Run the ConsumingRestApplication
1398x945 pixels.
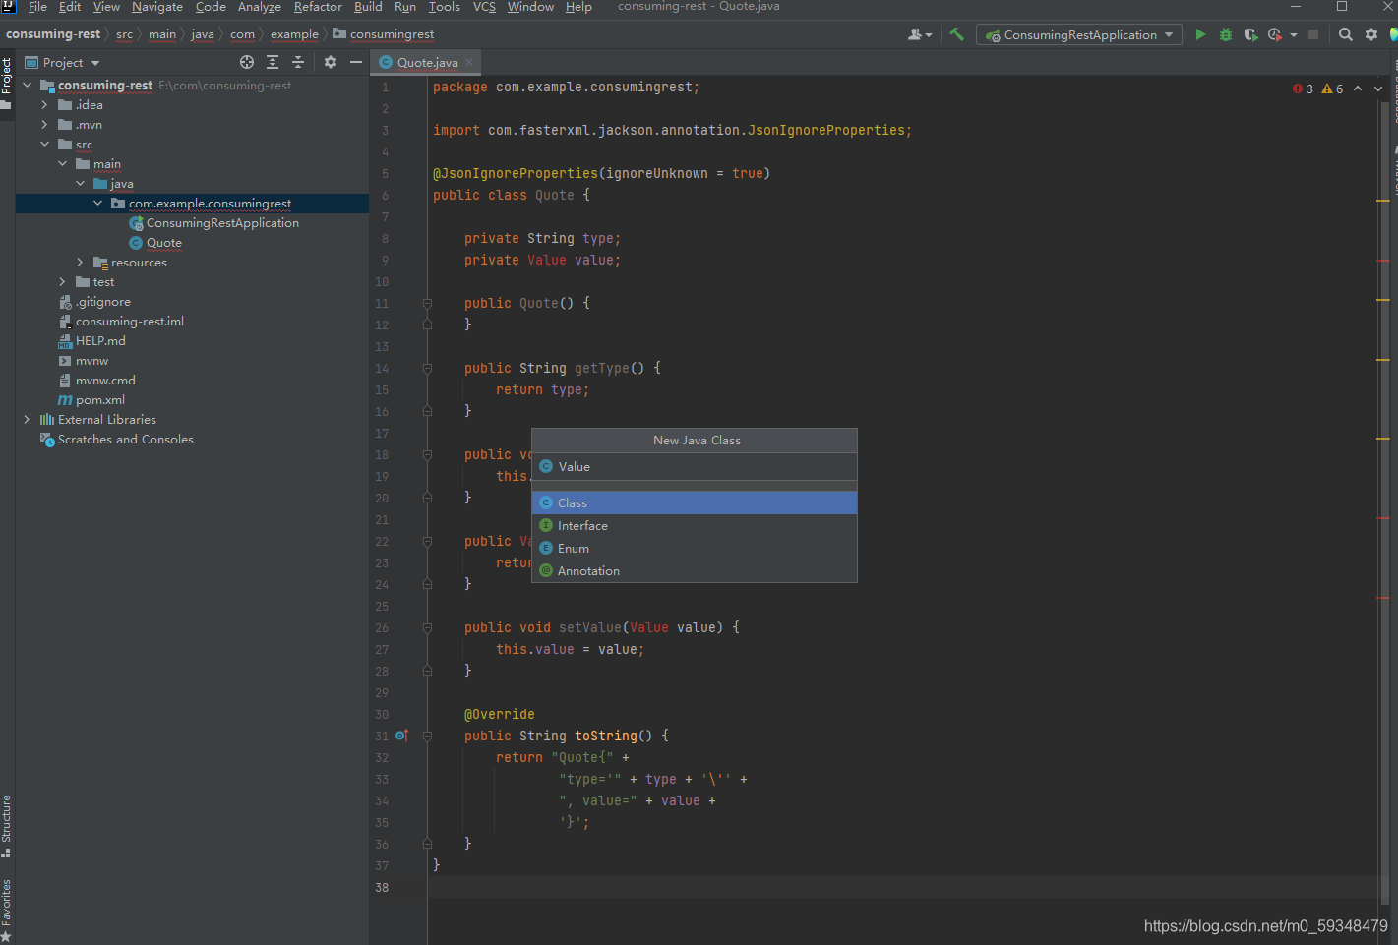pos(1200,33)
